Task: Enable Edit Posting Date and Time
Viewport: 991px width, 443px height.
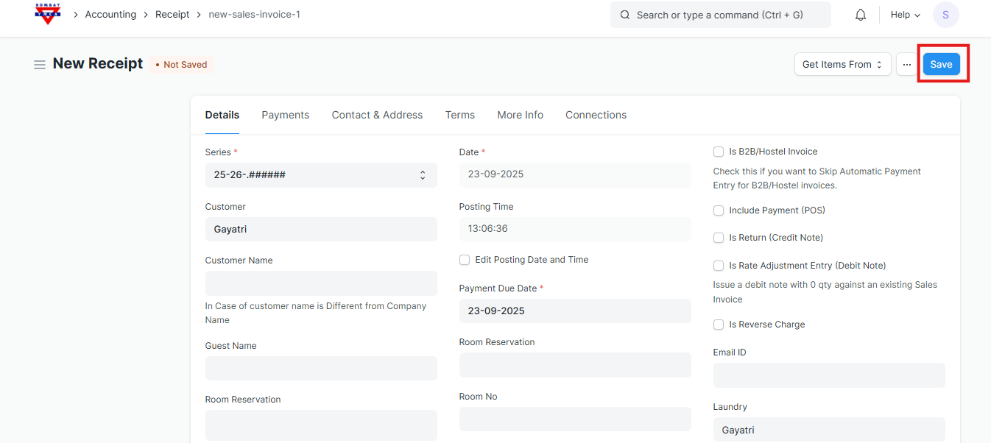Action: click(465, 260)
